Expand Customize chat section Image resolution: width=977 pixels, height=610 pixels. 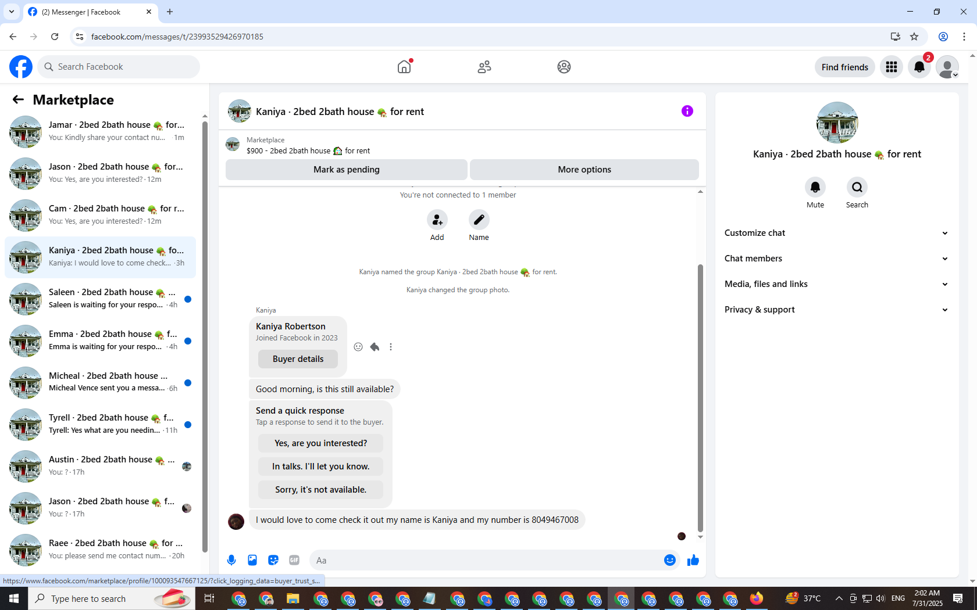[x=836, y=233]
